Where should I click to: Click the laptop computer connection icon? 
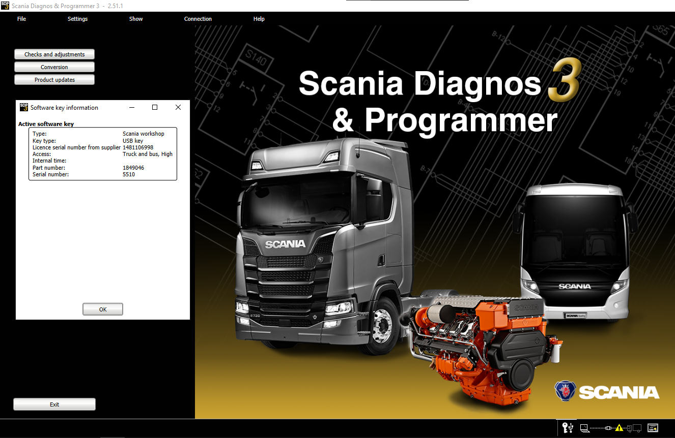[584, 428]
